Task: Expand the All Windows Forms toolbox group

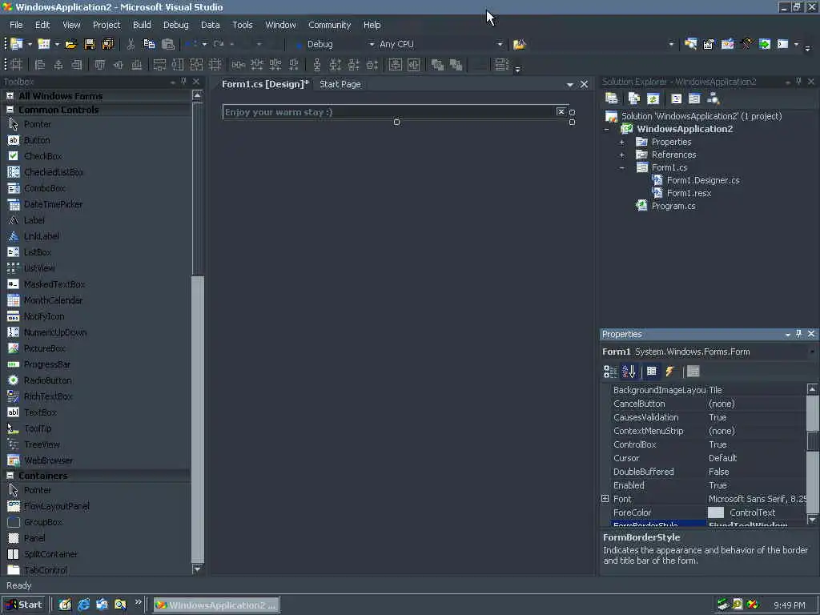Action: tap(10, 96)
